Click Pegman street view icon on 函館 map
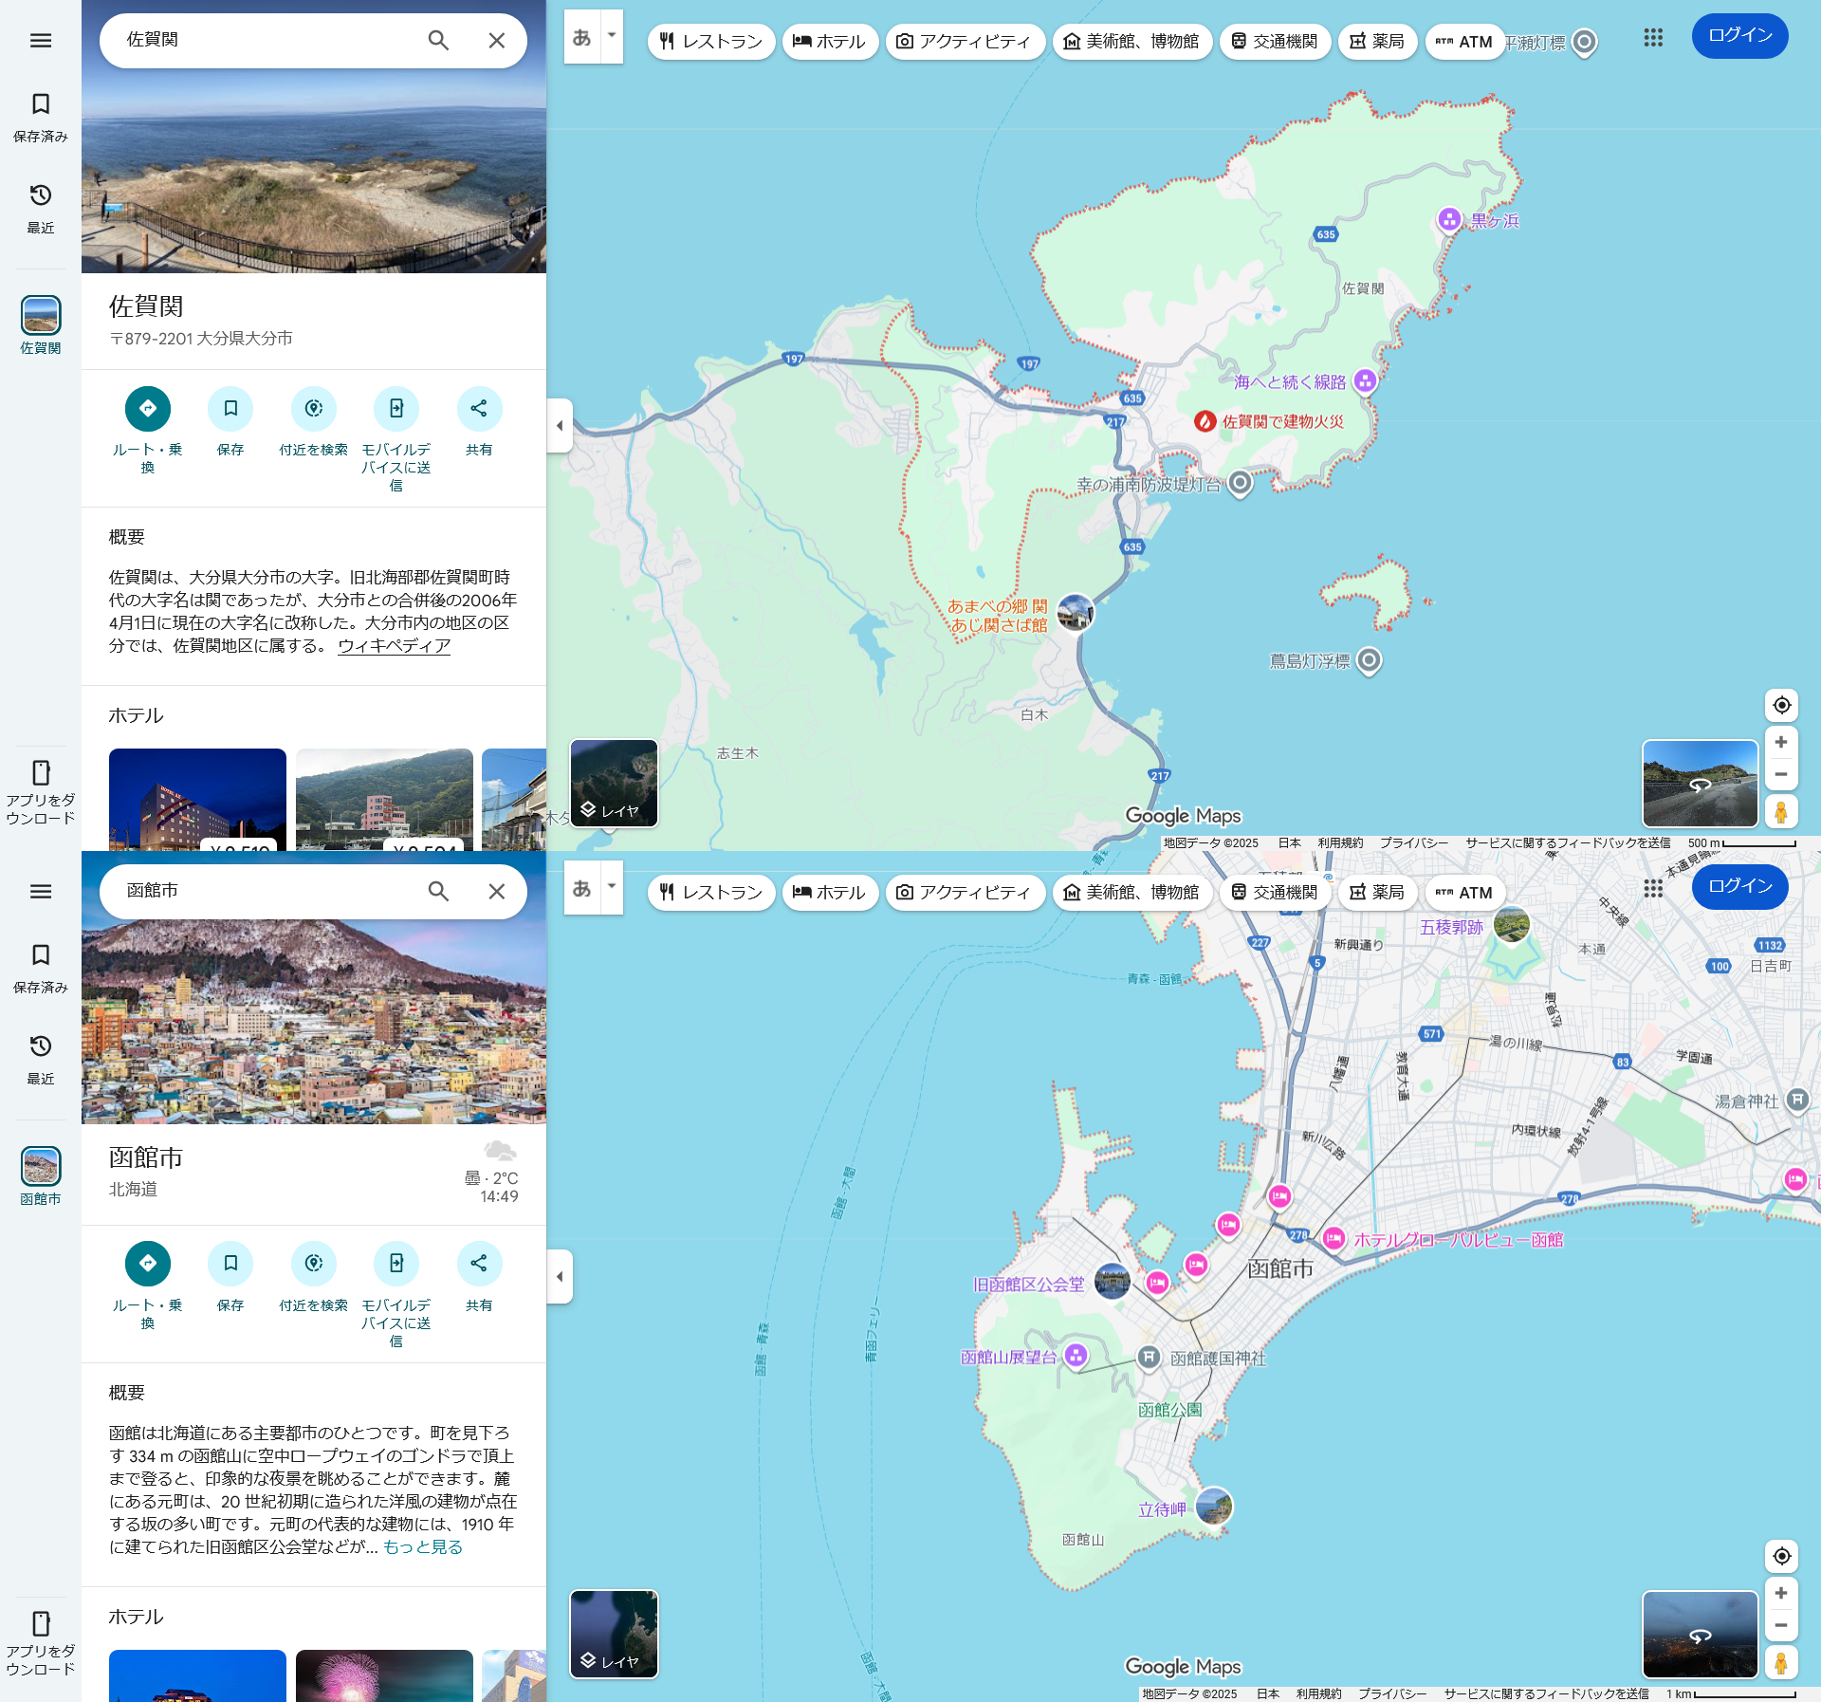This screenshot has width=1821, height=1702. (1781, 1662)
